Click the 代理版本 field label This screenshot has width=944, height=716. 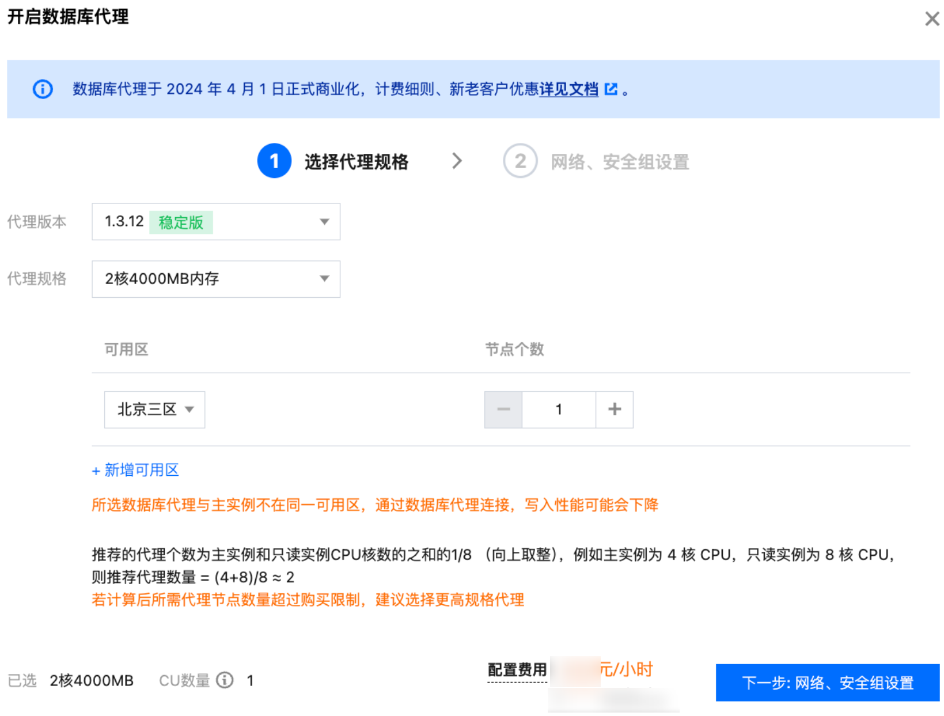(x=37, y=222)
